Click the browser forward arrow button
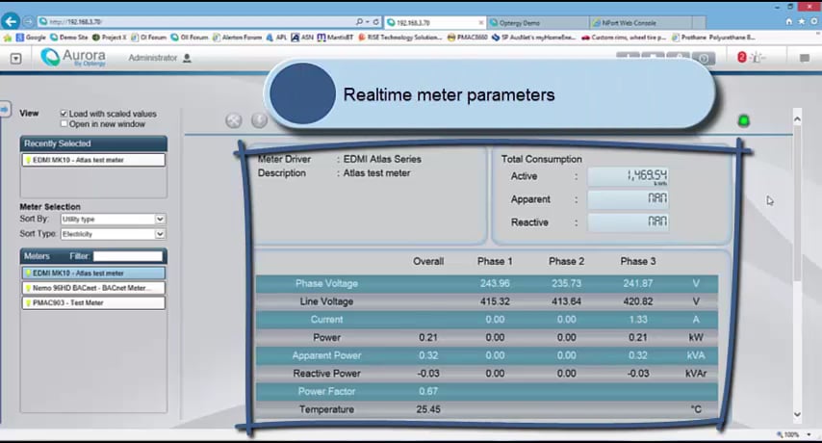The width and height of the screenshot is (822, 443). 28,22
